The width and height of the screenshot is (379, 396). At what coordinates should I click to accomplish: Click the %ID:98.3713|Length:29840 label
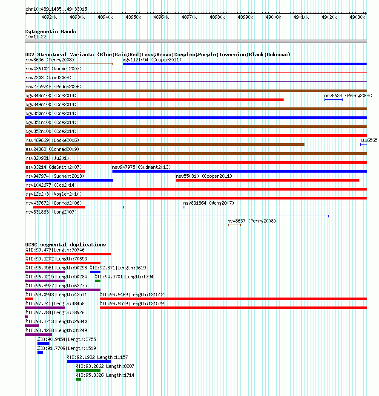56,322
